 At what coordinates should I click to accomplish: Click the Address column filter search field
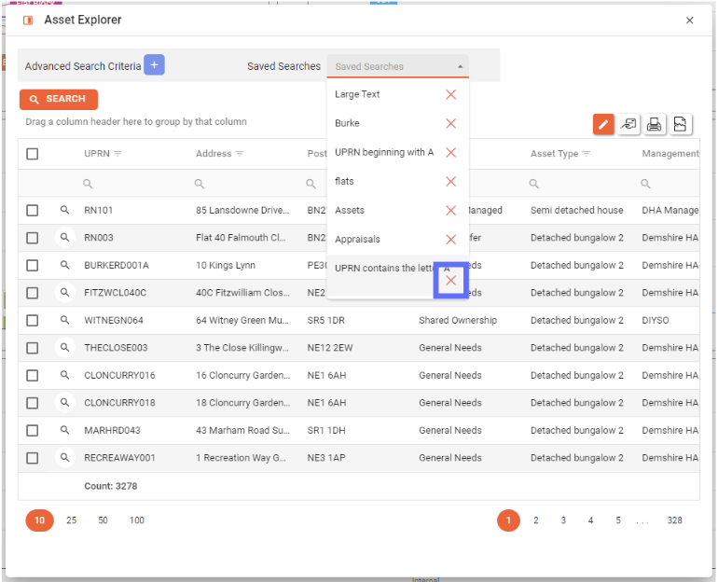coord(247,184)
